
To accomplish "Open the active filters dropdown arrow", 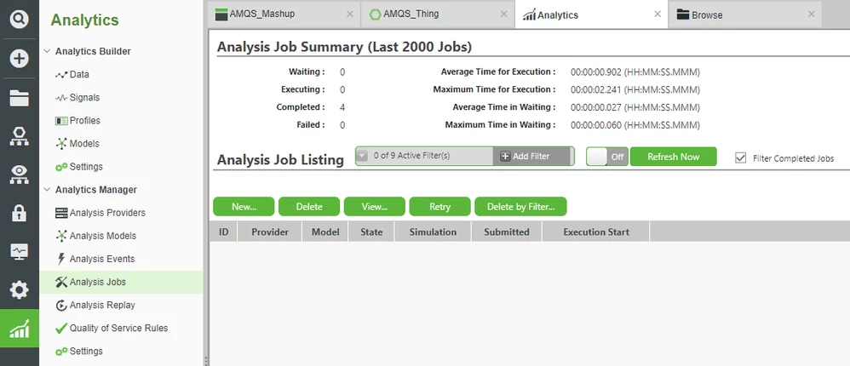I will pos(362,156).
